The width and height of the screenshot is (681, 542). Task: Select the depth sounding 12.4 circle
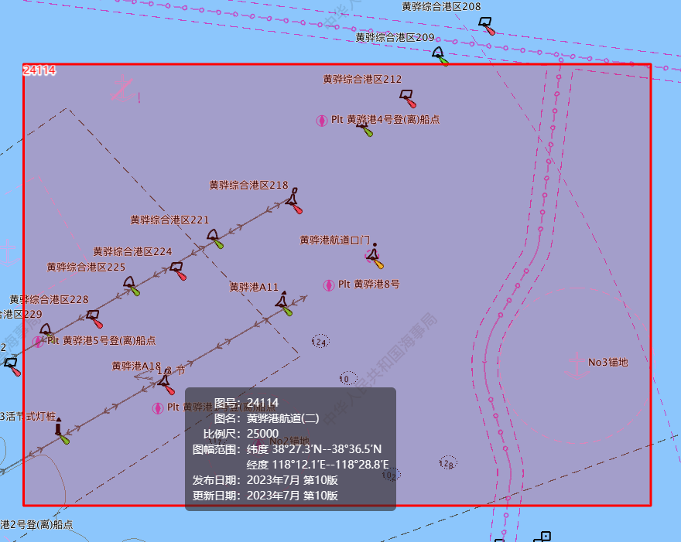click(x=320, y=342)
